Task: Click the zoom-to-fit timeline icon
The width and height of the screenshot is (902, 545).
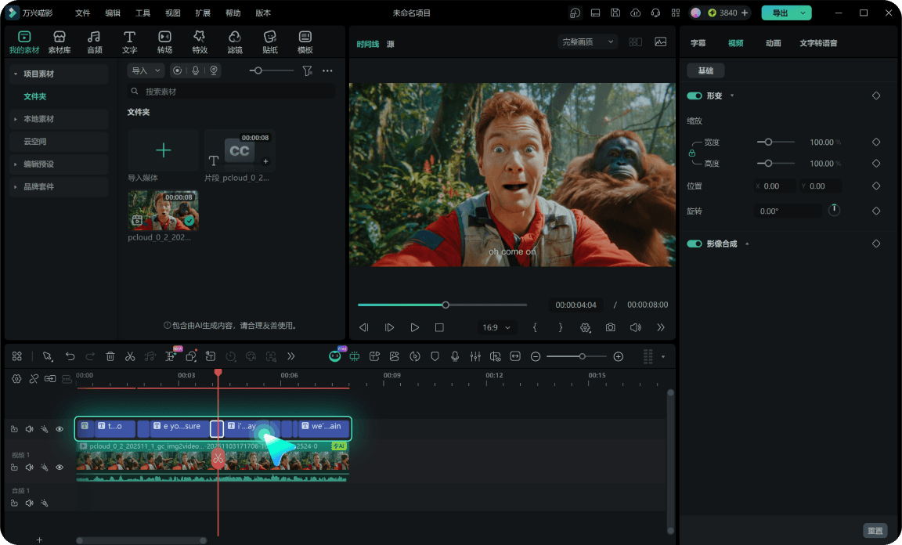Action: coord(515,357)
